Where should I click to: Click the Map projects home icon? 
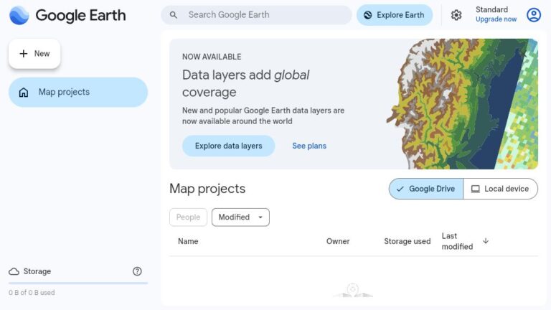click(24, 92)
